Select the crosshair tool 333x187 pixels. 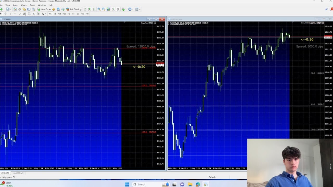[5, 14]
